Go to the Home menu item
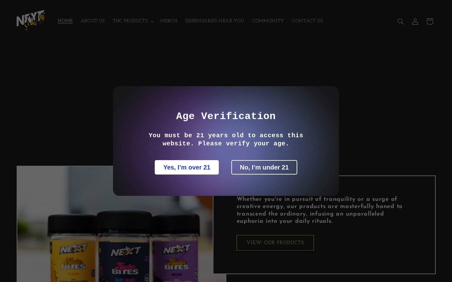 [x=65, y=21]
